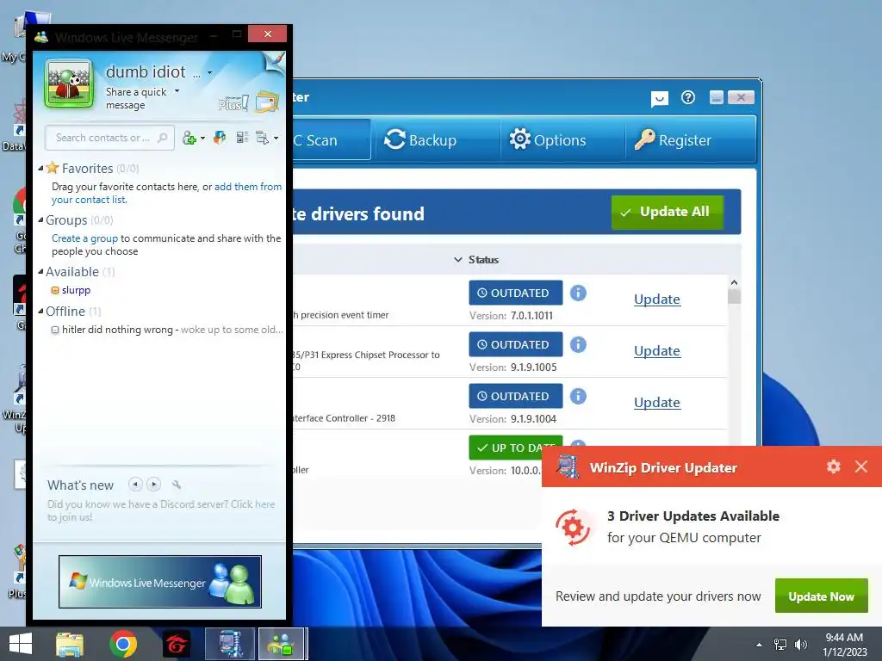The height and width of the screenshot is (661, 882).
Task: Open the dumb idiot status dropdown arrow
Action: pyautogui.click(x=209, y=72)
